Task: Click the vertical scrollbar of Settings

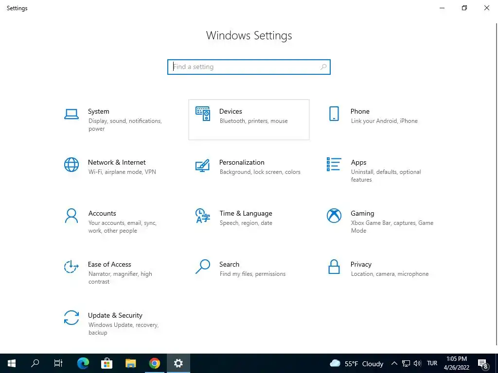Action: click(x=496, y=184)
